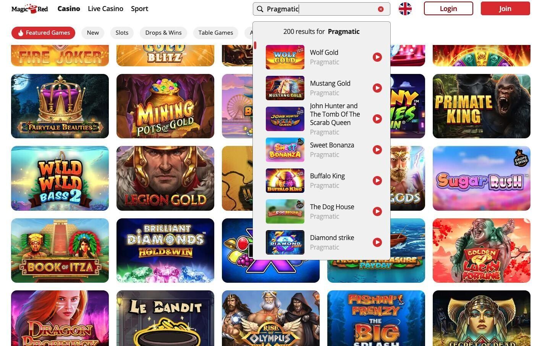Click the play icon next to Wolf Gold
This screenshot has height=346, width=537.
(x=377, y=57)
